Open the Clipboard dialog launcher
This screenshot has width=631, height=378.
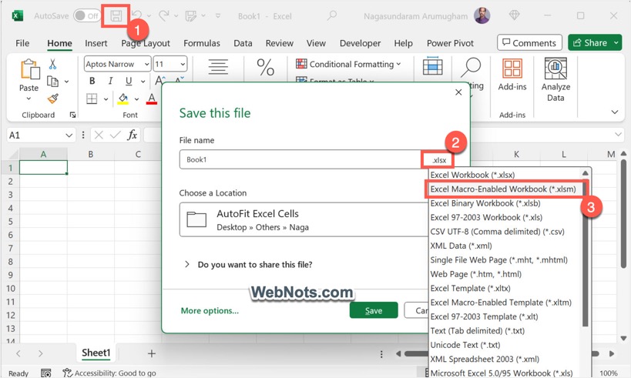click(x=72, y=115)
